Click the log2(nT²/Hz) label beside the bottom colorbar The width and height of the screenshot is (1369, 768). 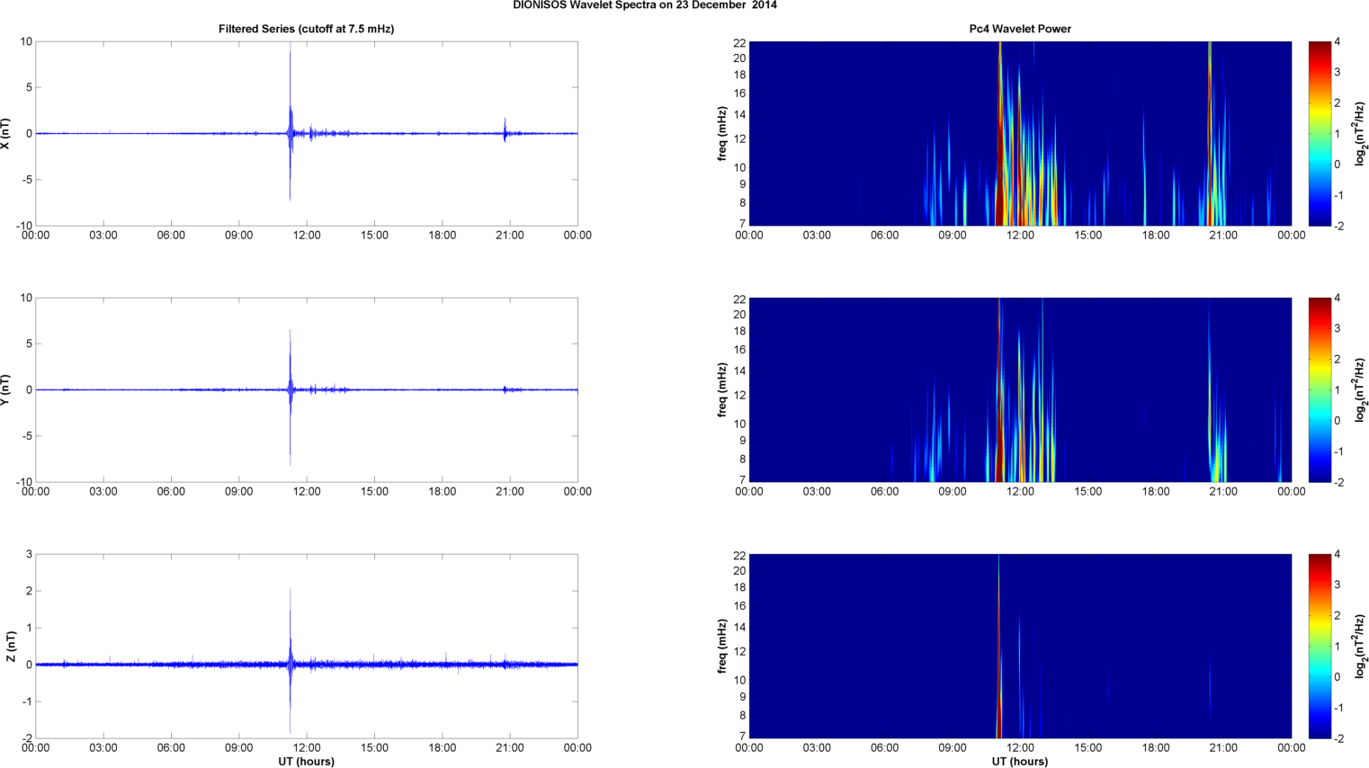(x=1362, y=647)
